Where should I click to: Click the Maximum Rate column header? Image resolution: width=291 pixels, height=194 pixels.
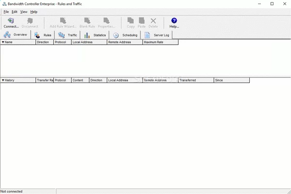[161, 42]
